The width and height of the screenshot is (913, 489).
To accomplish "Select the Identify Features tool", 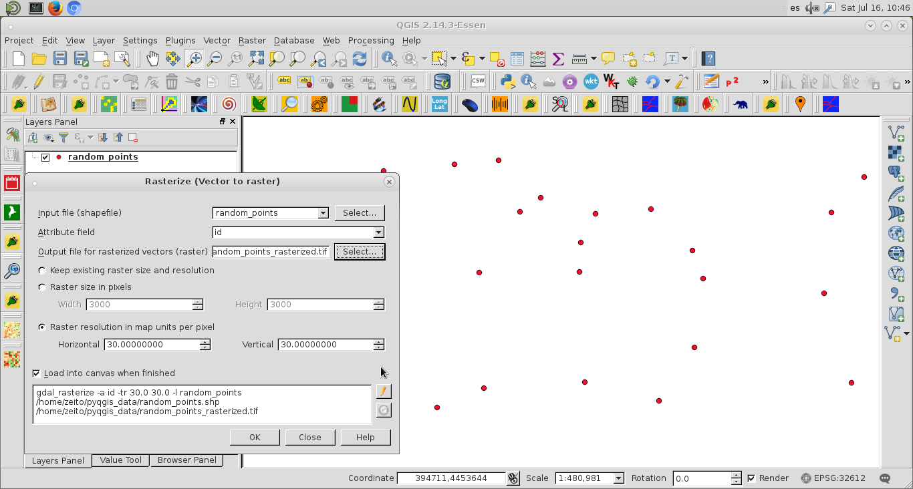I will [389, 59].
